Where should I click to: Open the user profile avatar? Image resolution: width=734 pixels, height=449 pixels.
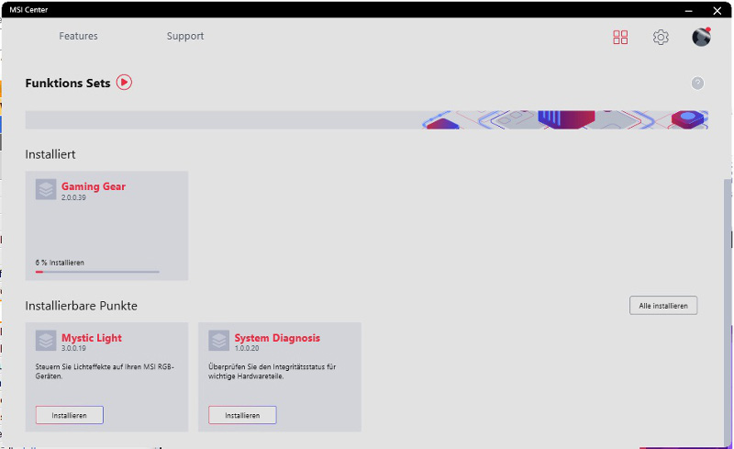[x=701, y=37]
